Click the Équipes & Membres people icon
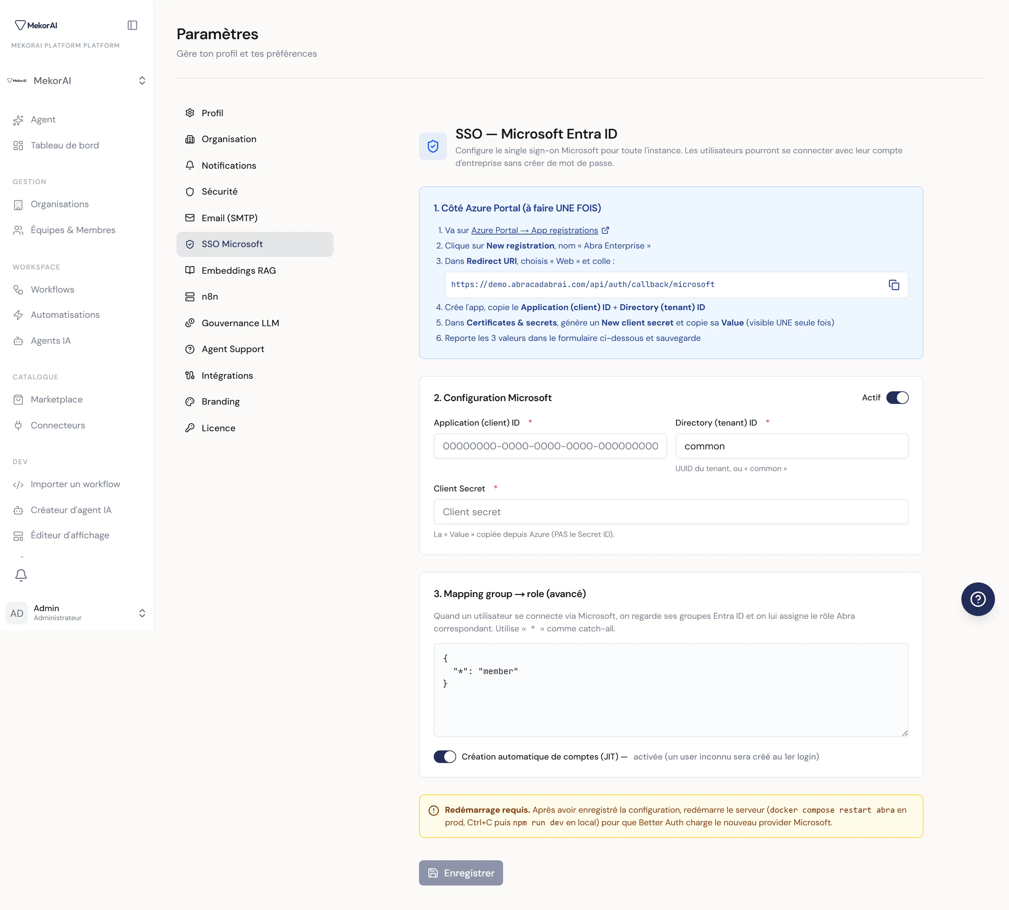 click(x=19, y=230)
